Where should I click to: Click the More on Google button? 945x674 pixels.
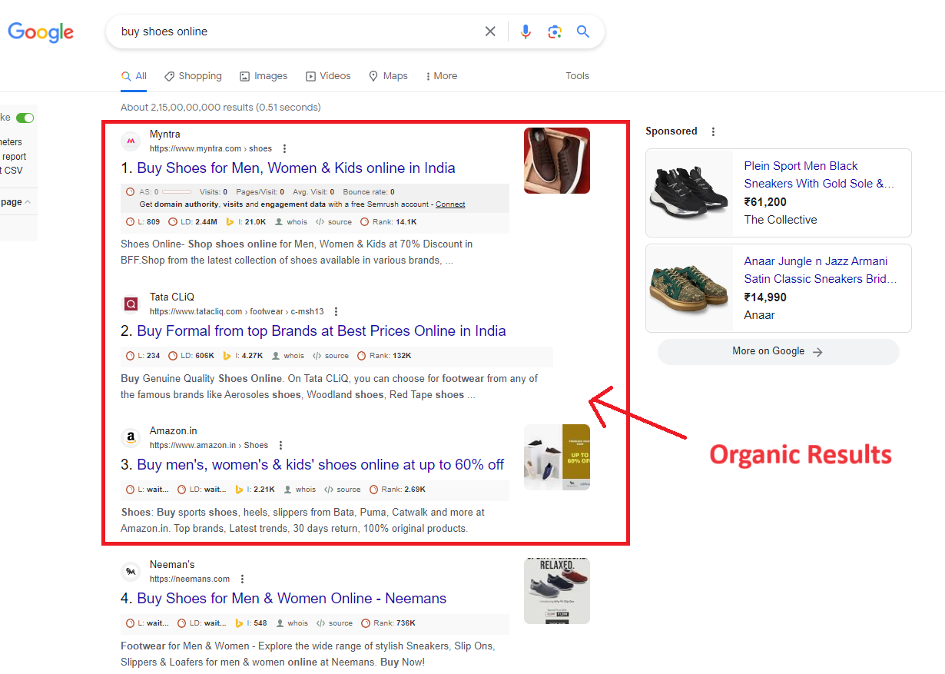coord(778,351)
